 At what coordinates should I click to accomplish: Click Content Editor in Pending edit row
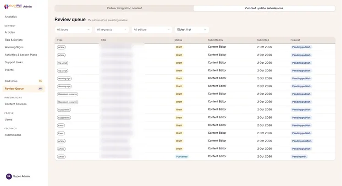pyautogui.click(x=217, y=156)
